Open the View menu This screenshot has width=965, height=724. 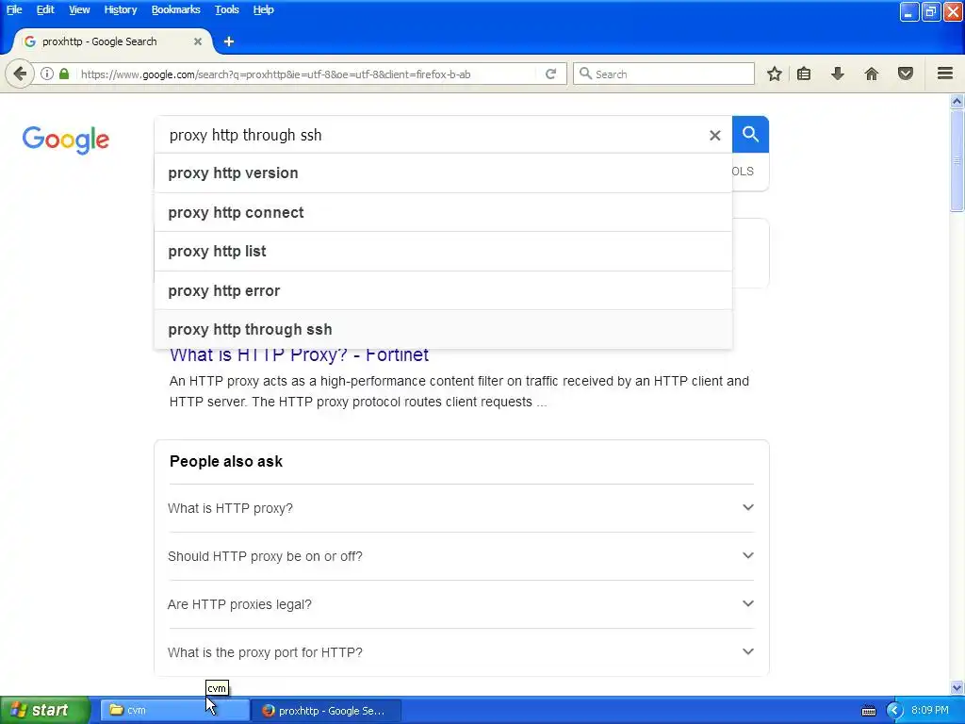(79, 9)
